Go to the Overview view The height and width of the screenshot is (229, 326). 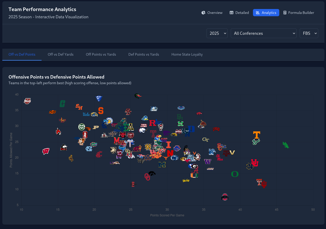pyautogui.click(x=212, y=13)
